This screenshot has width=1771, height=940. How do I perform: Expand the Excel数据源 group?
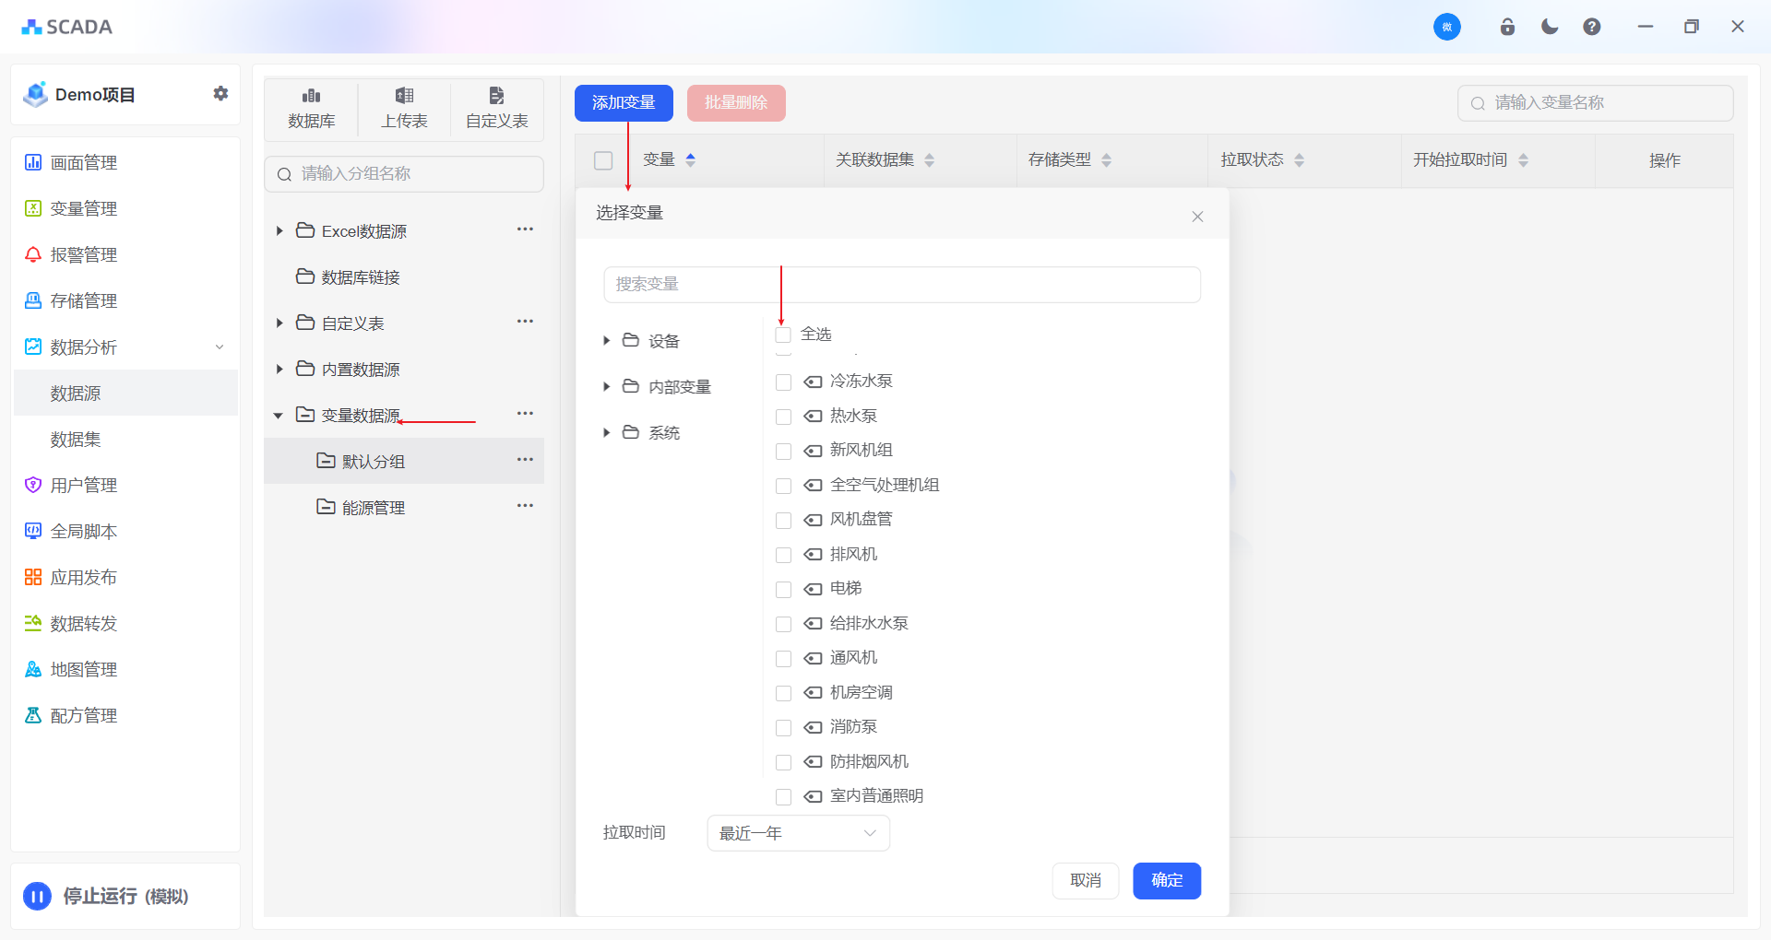point(279,231)
